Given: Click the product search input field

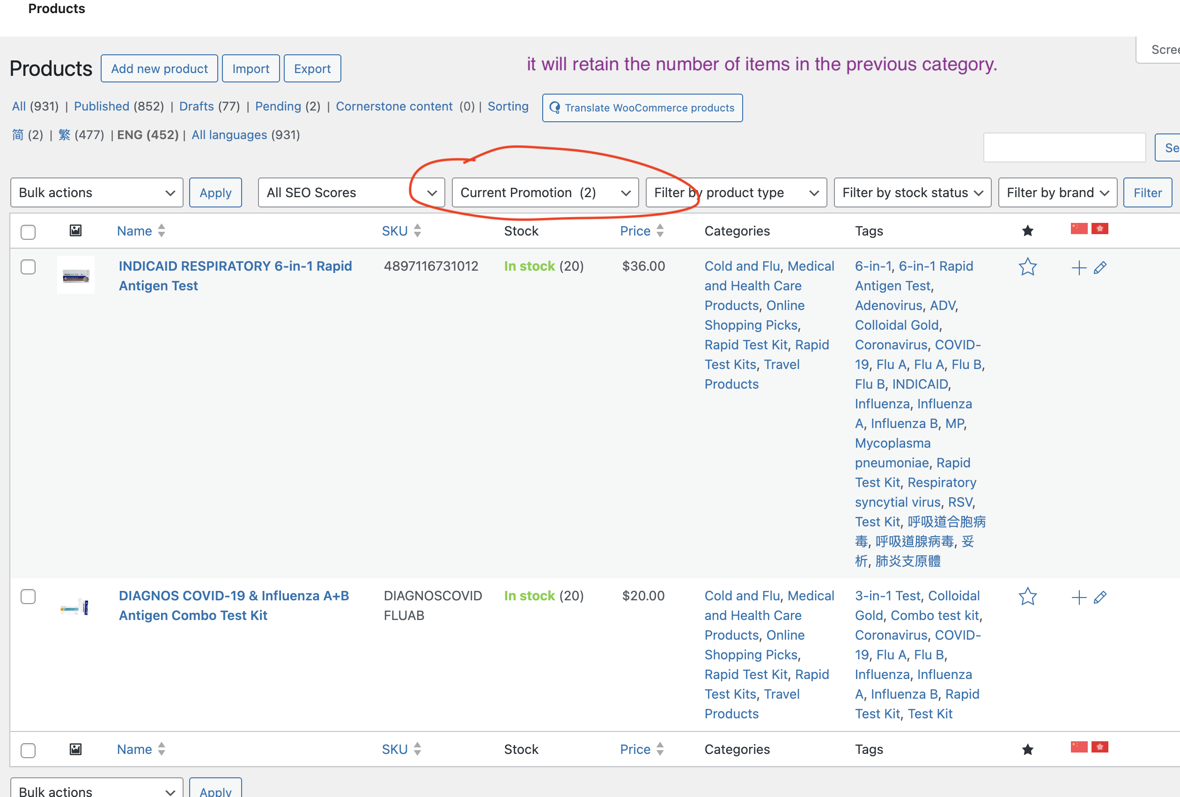Looking at the screenshot, I should coord(1064,148).
